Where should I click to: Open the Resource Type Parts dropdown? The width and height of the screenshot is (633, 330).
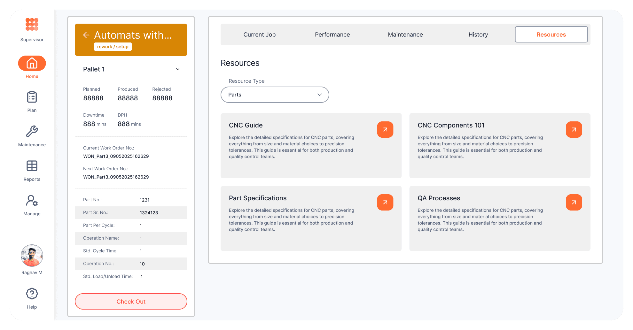(x=275, y=95)
